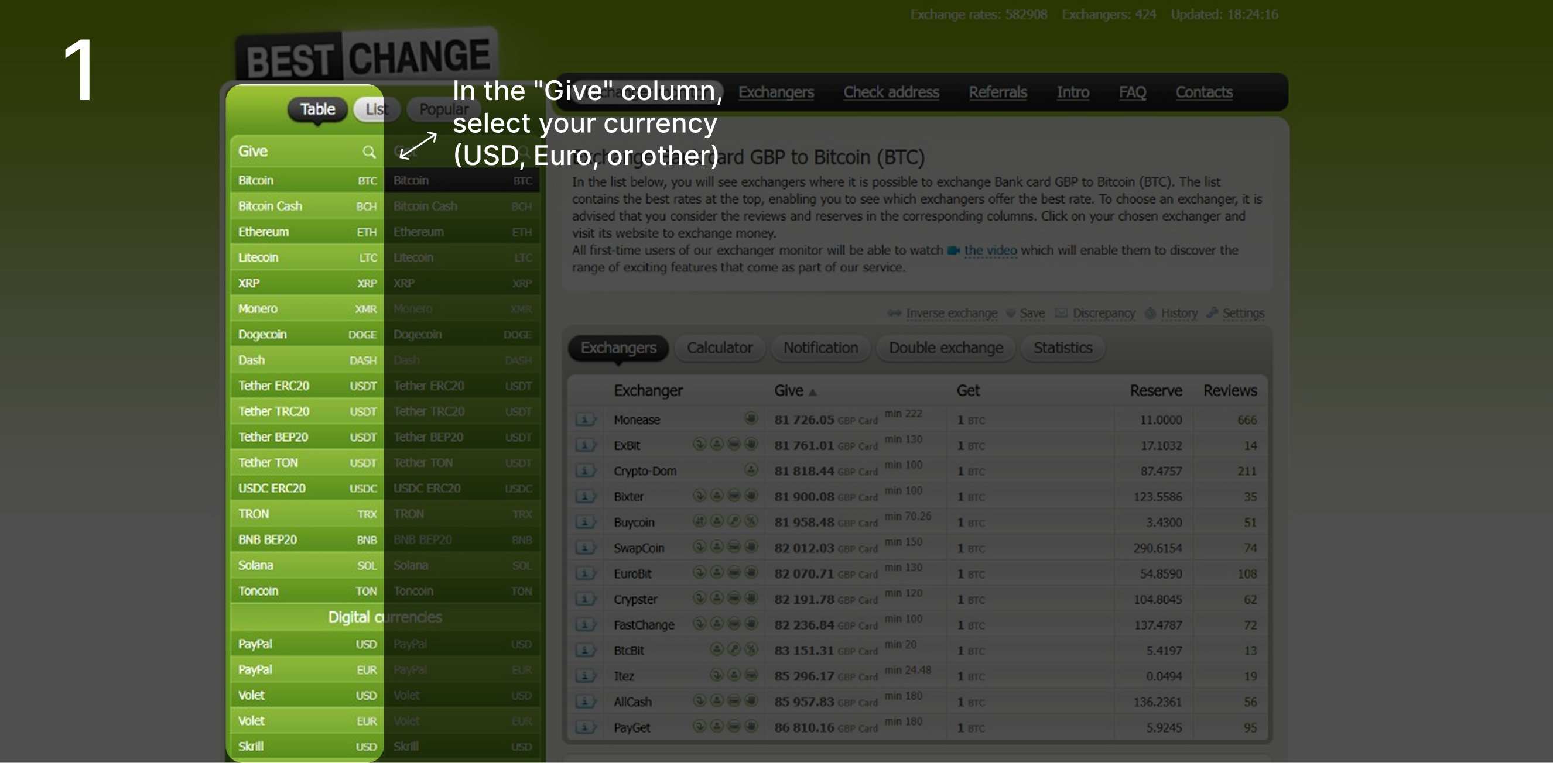This screenshot has width=1553, height=763.
Task: Open the Double exchange tab
Action: pos(945,348)
